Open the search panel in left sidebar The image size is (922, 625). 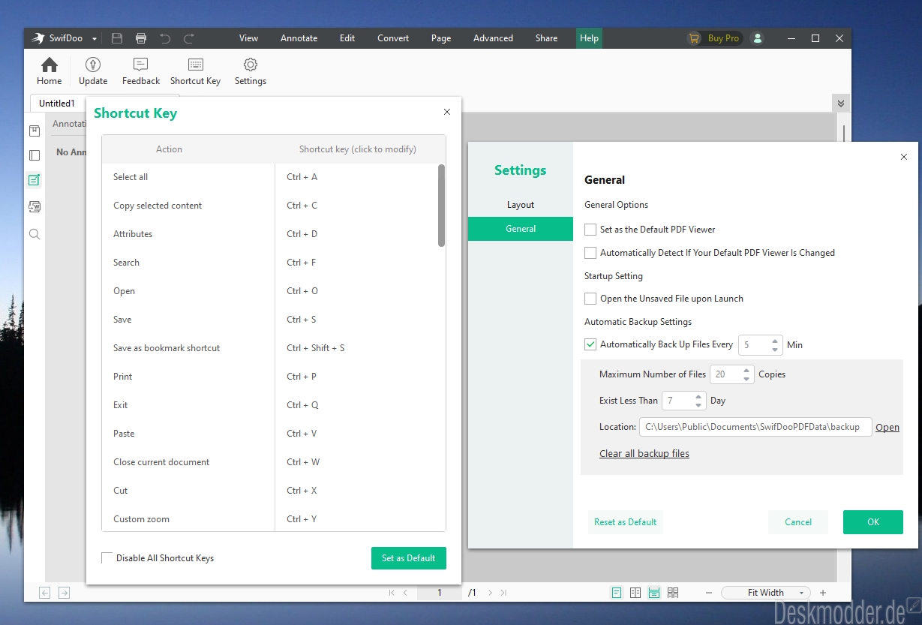(x=35, y=235)
